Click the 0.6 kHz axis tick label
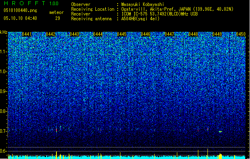The width and height of the screenshot is (250, 159). [4, 151]
